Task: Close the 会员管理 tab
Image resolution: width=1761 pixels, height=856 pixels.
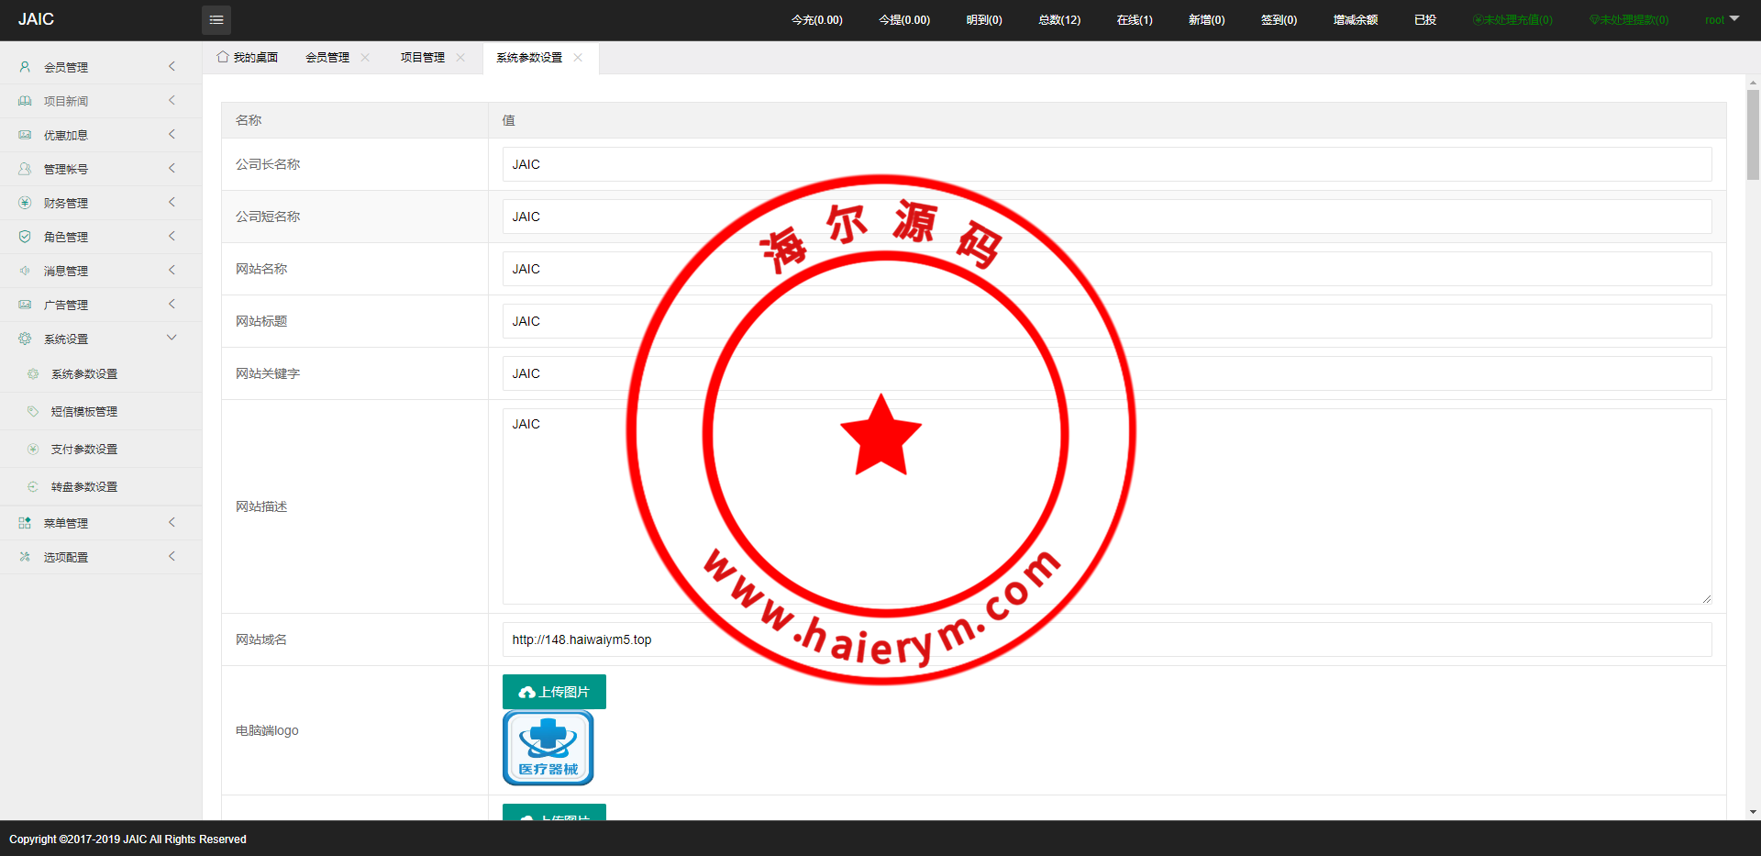Action: [365, 57]
